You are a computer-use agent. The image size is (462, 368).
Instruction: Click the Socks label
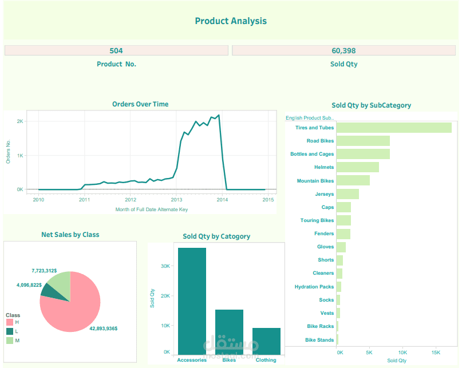tap(326, 300)
